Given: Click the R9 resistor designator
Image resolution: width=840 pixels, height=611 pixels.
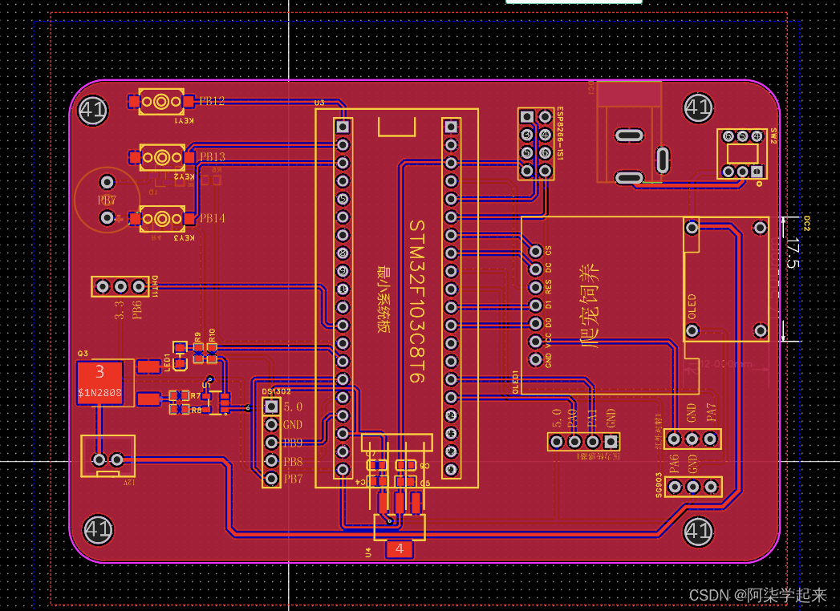Looking at the screenshot, I should tap(197, 337).
